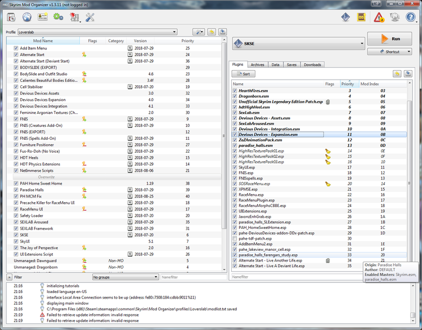Image resolution: width=422 pixels, height=330 pixels.
Task: Click the Mod Index column header
Action: click(383, 84)
